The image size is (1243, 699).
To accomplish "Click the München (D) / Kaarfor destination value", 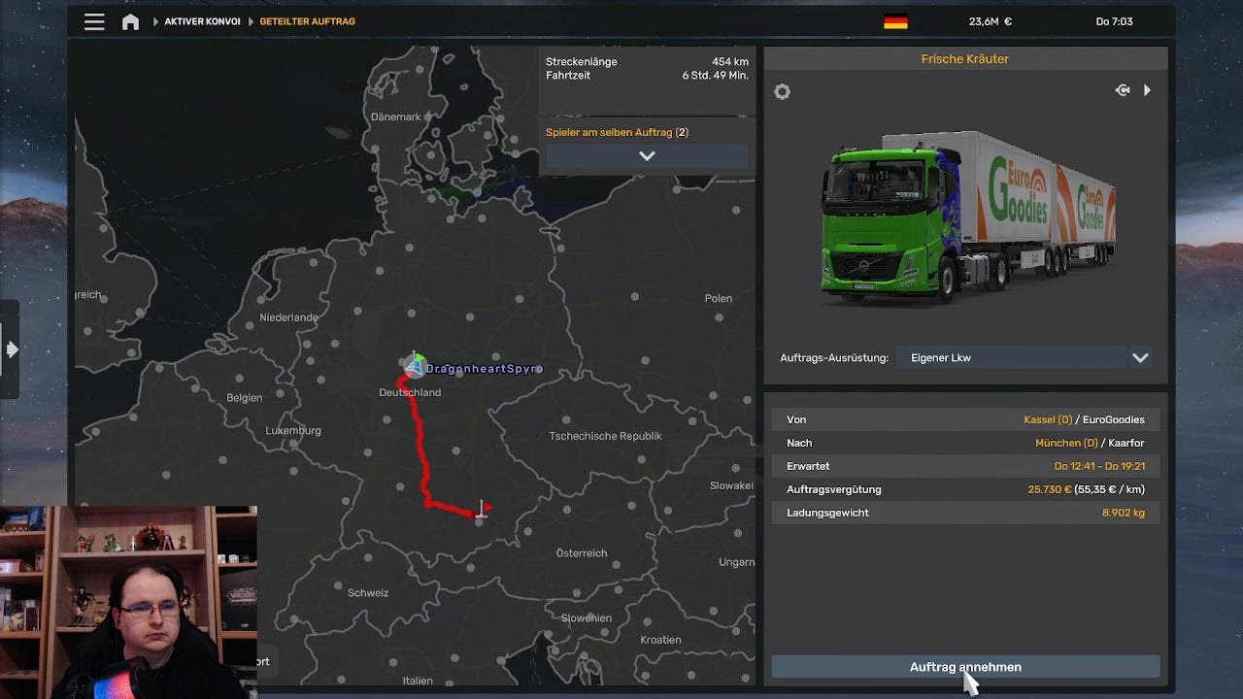I will [1090, 443].
